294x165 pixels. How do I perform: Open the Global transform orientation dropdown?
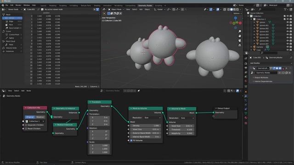click(160, 9)
